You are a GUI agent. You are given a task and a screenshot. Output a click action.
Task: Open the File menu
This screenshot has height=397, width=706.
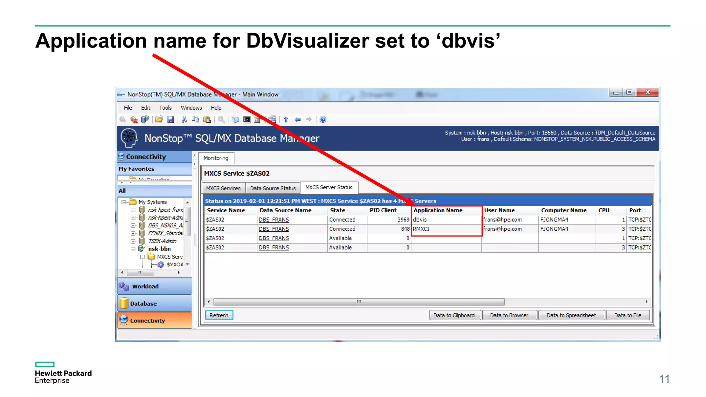pos(128,108)
